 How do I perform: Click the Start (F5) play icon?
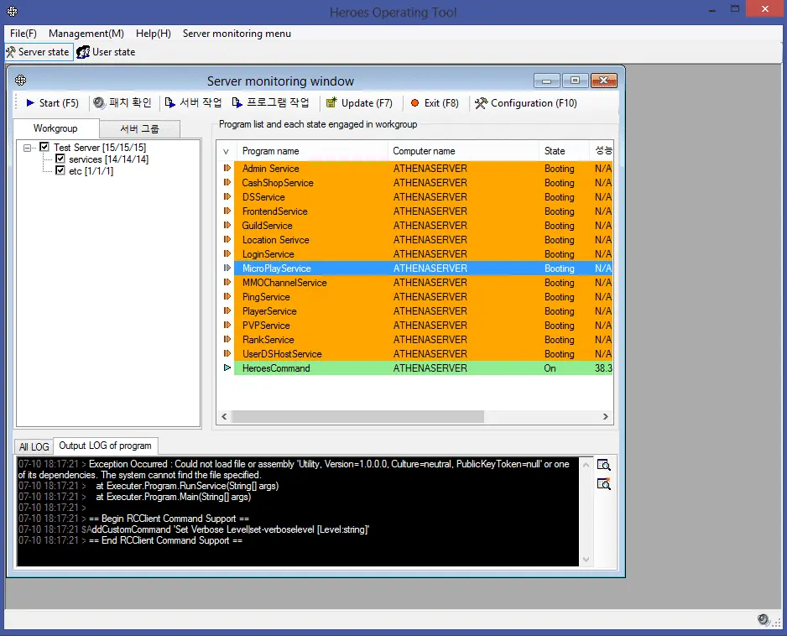30,103
